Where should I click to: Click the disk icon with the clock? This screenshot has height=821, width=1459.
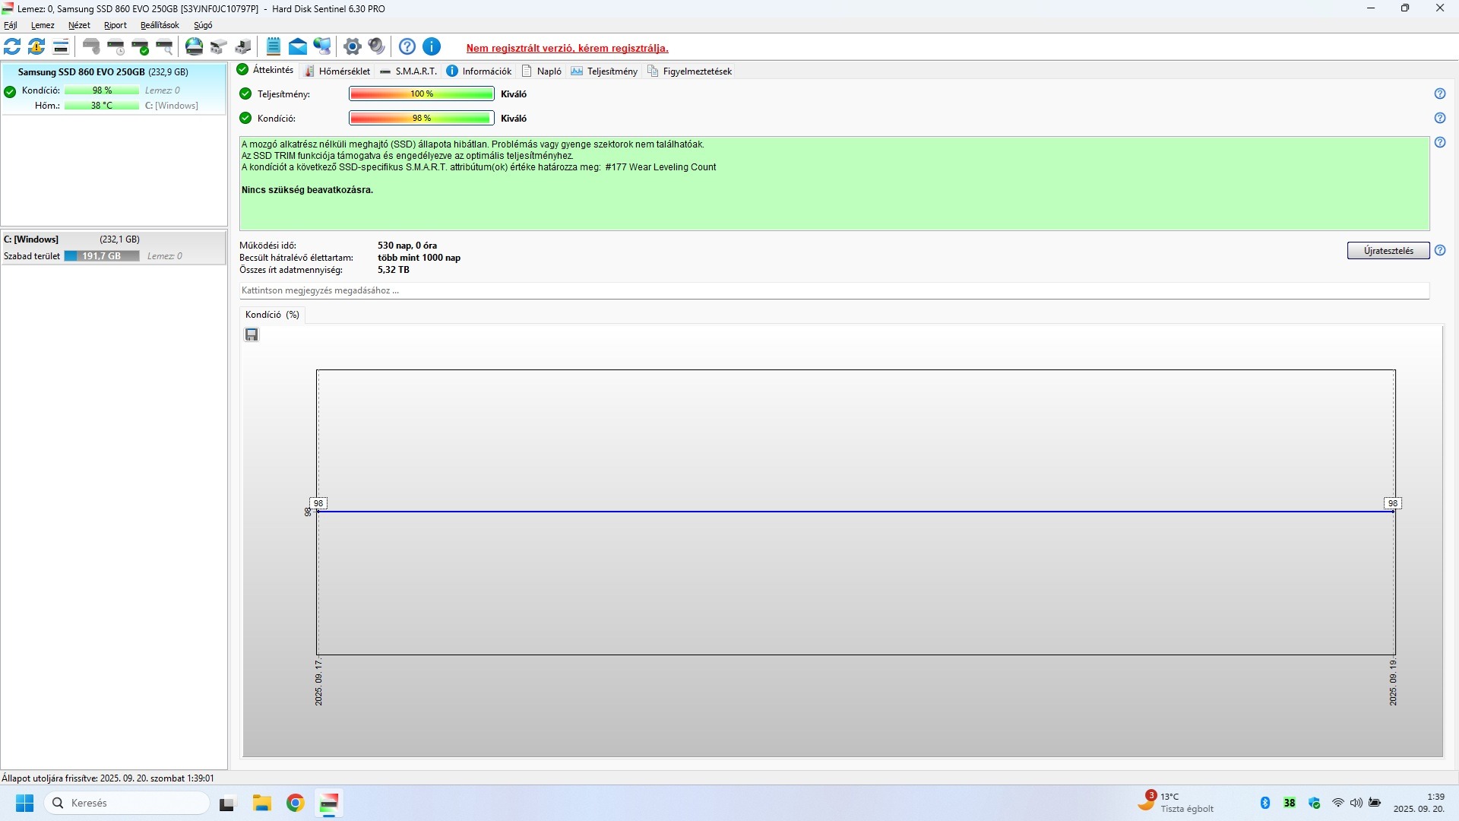(116, 47)
